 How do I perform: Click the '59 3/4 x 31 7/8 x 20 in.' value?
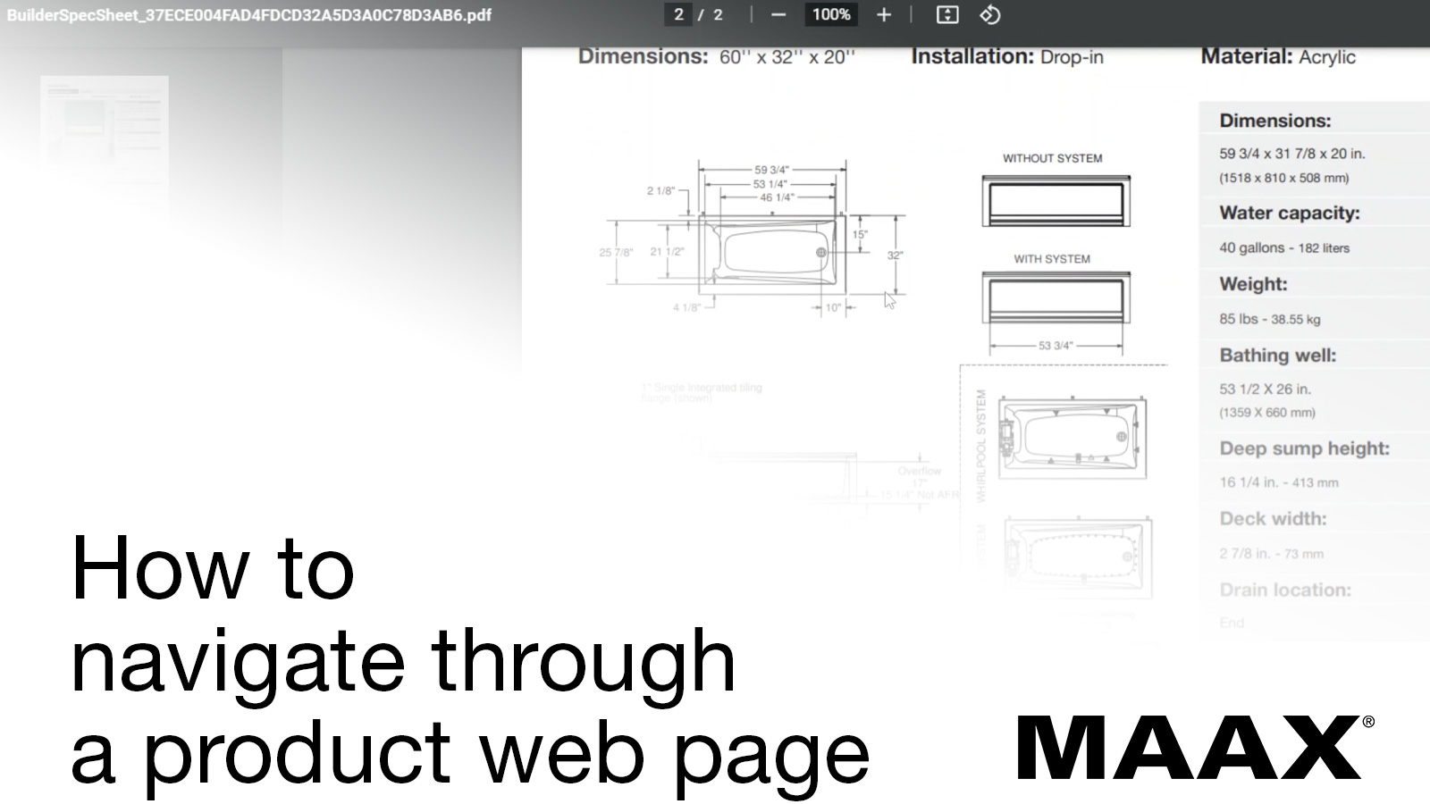click(x=1292, y=154)
